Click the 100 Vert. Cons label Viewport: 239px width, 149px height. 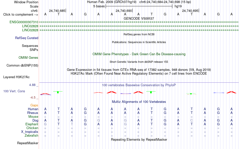click(x=14, y=91)
